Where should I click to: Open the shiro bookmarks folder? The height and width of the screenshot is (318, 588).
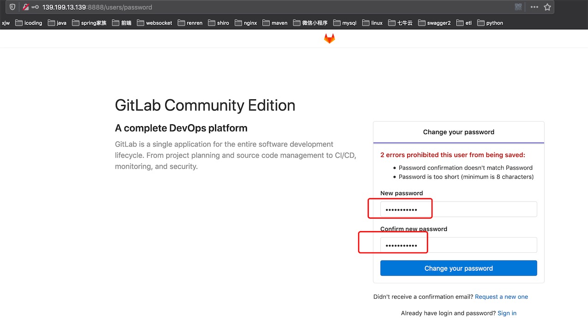point(219,23)
